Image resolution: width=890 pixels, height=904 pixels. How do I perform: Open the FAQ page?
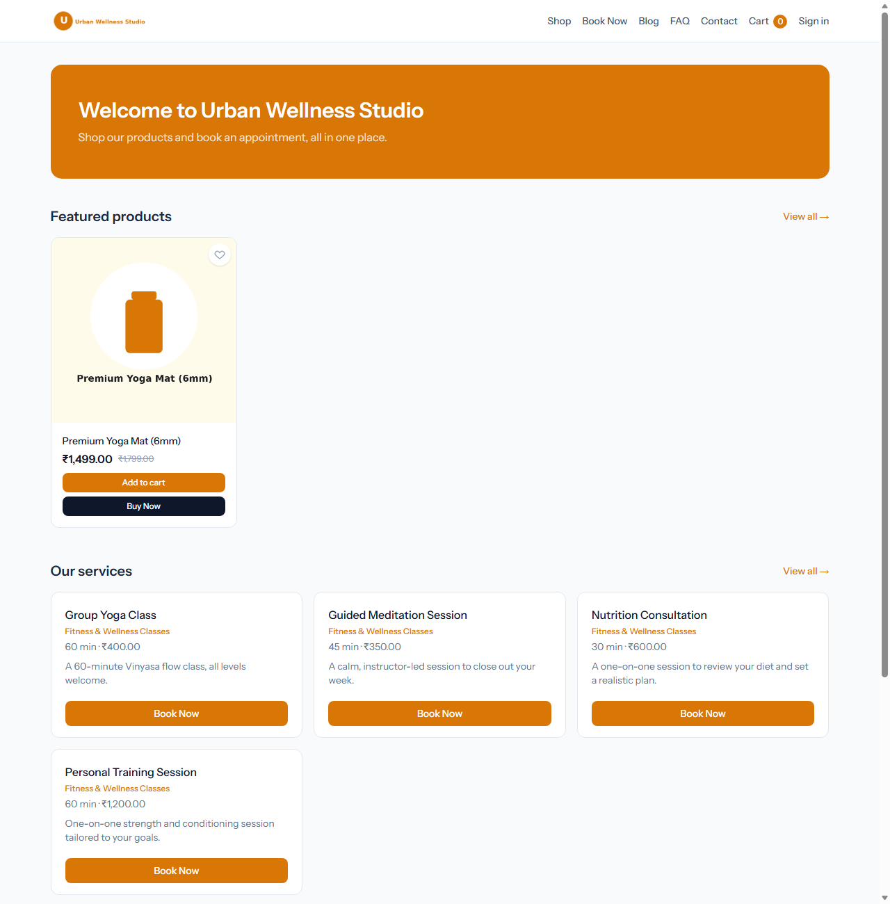tap(680, 21)
